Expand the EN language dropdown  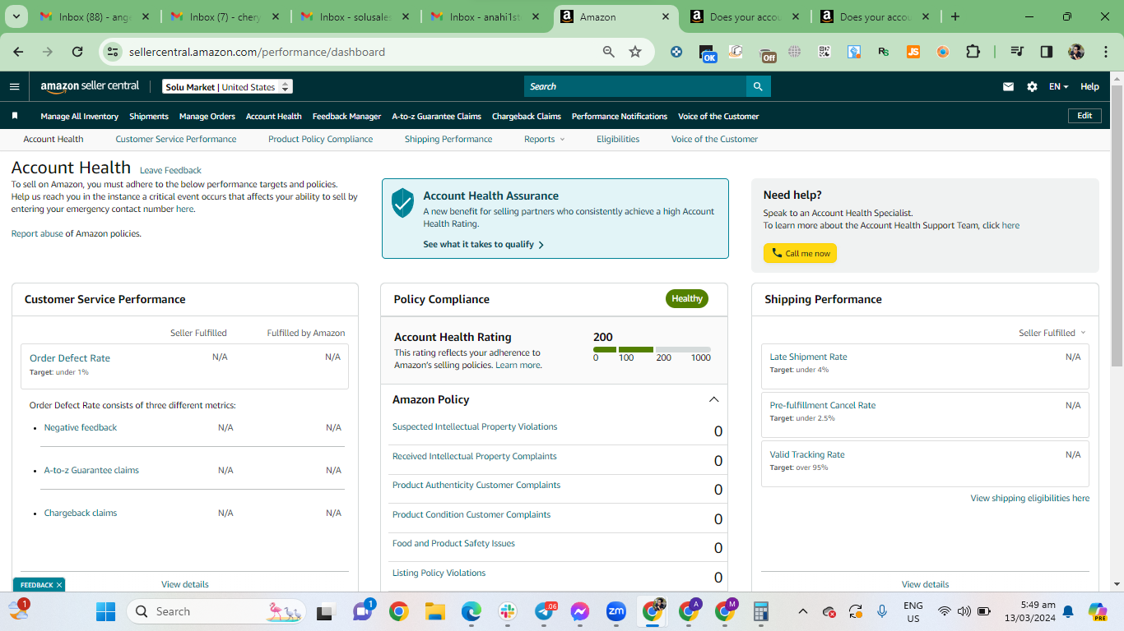pos(1058,86)
